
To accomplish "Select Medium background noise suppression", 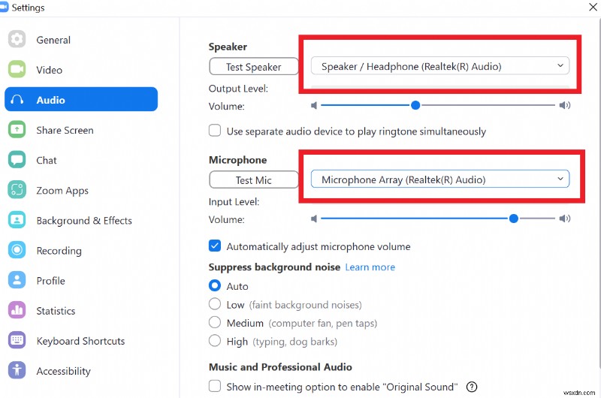I will [215, 323].
